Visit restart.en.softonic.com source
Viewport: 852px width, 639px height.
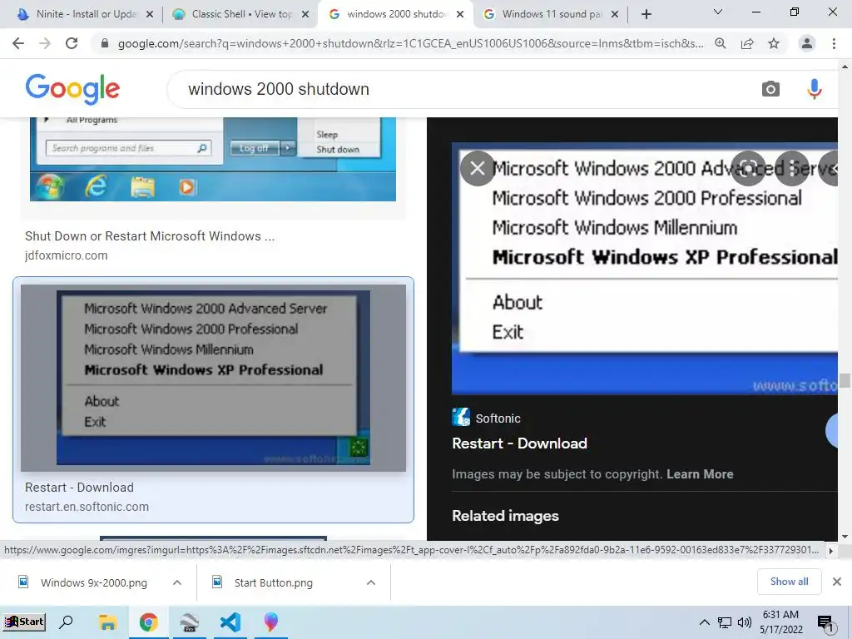(x=87, y=507)
